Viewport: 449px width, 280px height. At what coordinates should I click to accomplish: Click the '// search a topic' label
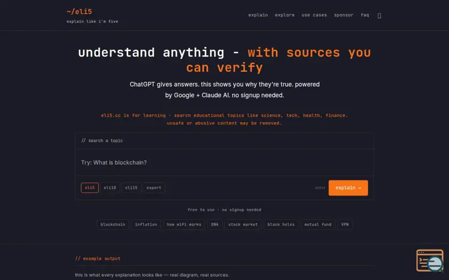[x=102, y=141]
